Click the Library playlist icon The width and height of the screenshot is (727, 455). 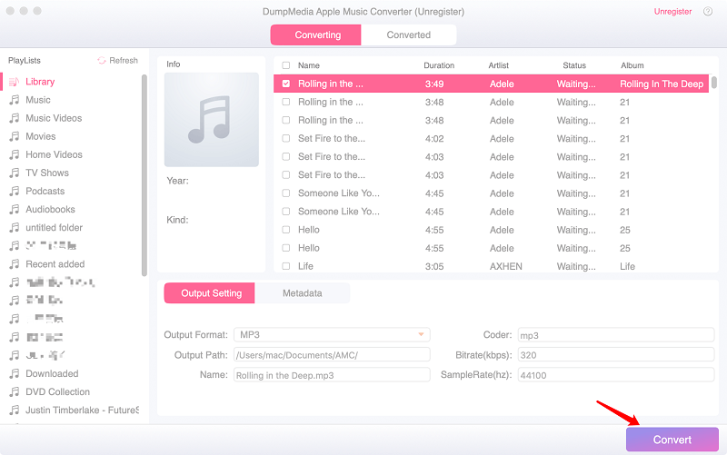coord(14,82)
